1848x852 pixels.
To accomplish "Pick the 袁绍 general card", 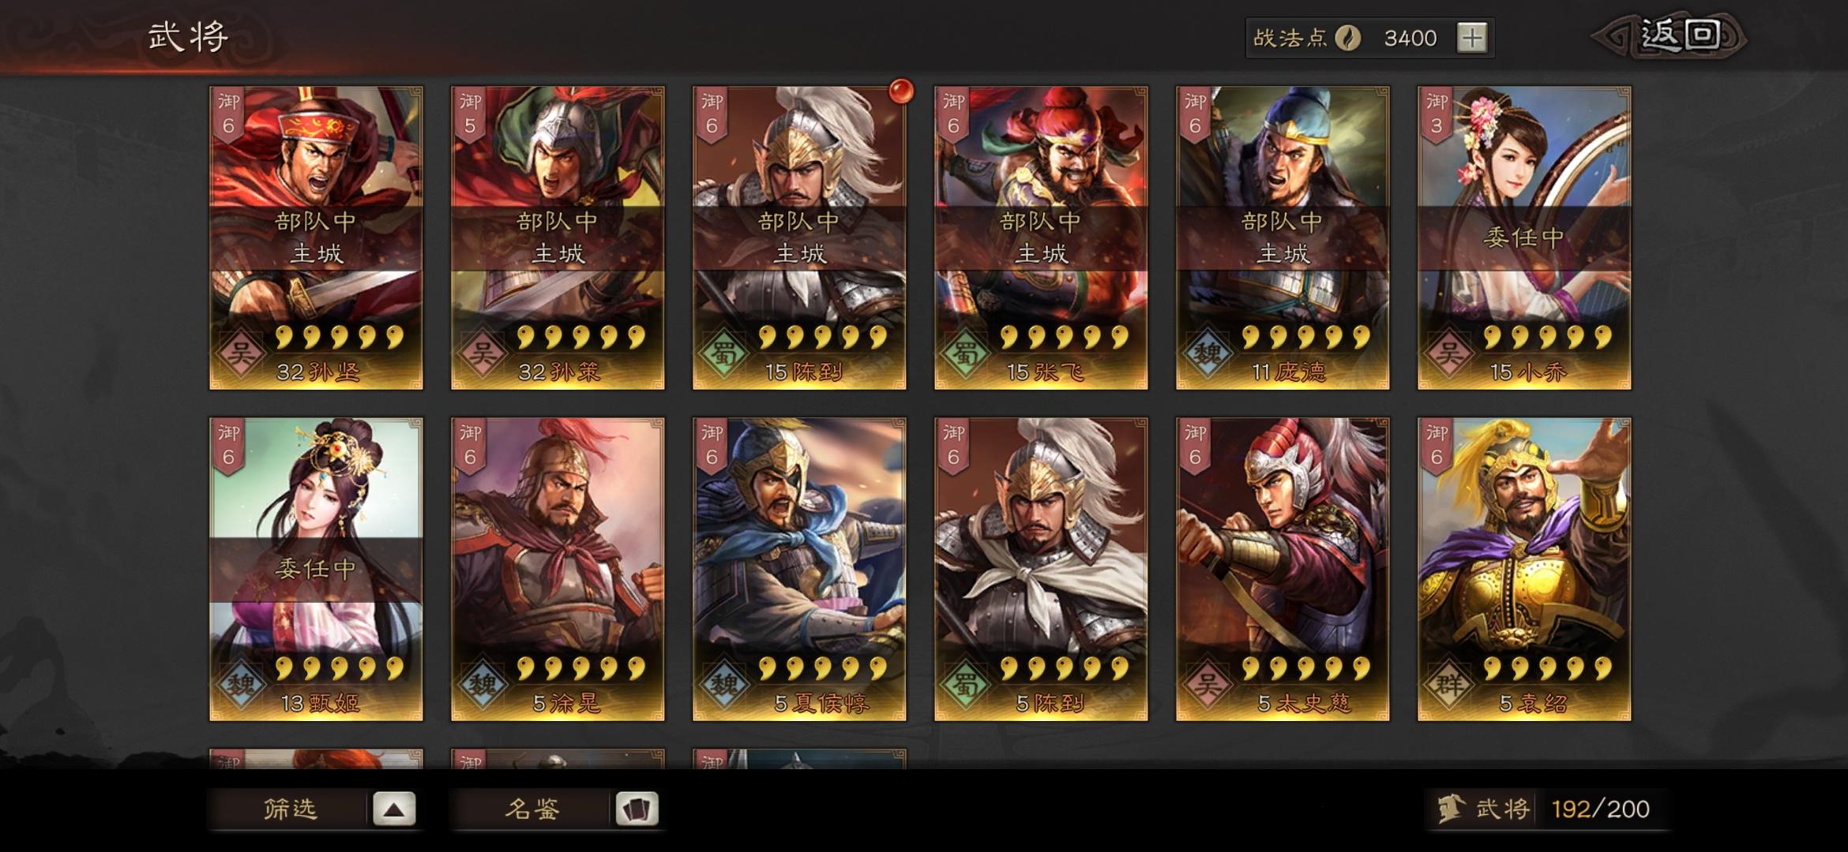I will 1524,570.
